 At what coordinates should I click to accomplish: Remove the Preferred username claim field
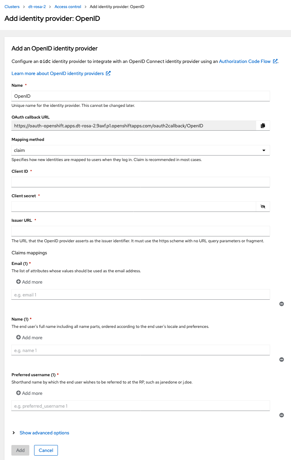281,415
